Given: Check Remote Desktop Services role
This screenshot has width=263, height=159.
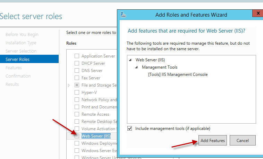Looking at the screenshot, I should coord(77,122).
